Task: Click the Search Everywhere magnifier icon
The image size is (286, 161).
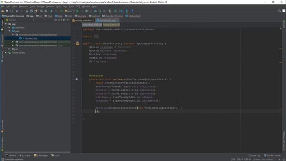Action: click(x=279, y=11)
